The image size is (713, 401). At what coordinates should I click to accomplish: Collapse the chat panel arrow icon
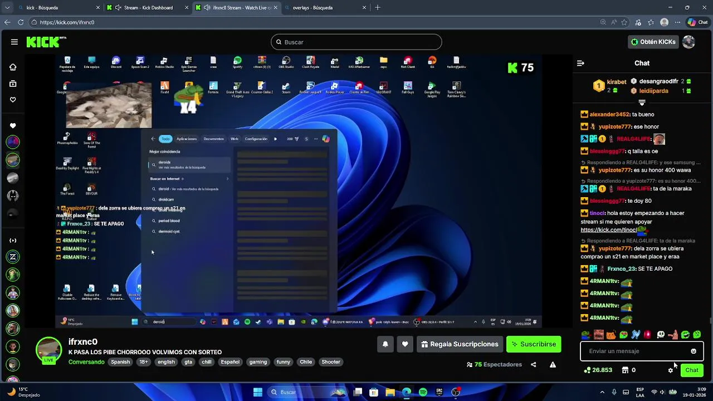pos(580,63)
